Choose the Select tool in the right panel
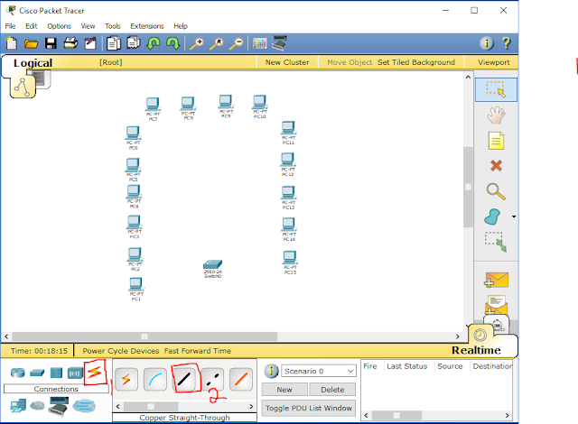 click(496, 90)
